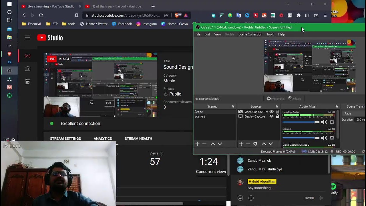Open the emoji picker in live chat
This screenshot has width=366, height=206.
[x=240, y=198]
